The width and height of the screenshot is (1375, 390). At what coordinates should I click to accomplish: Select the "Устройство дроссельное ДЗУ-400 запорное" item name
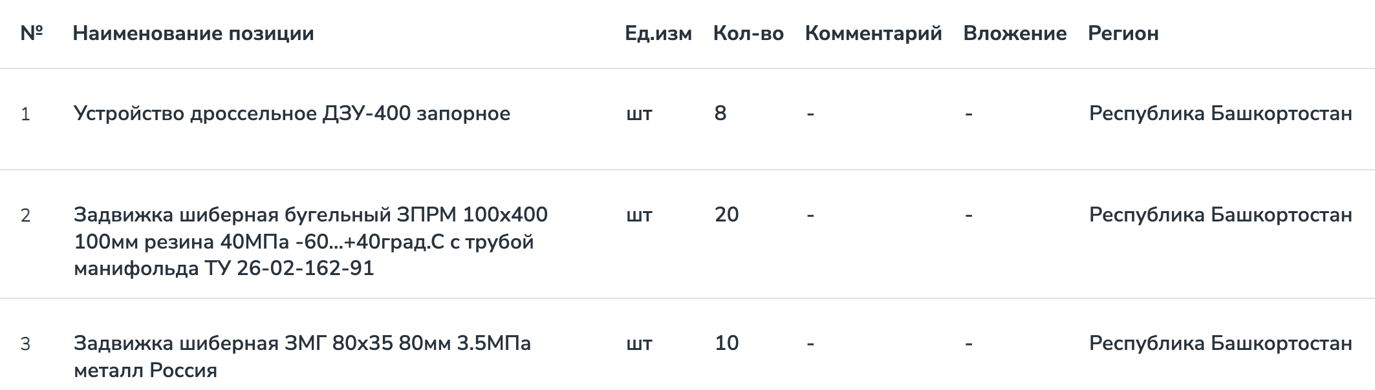pos(292,114)
